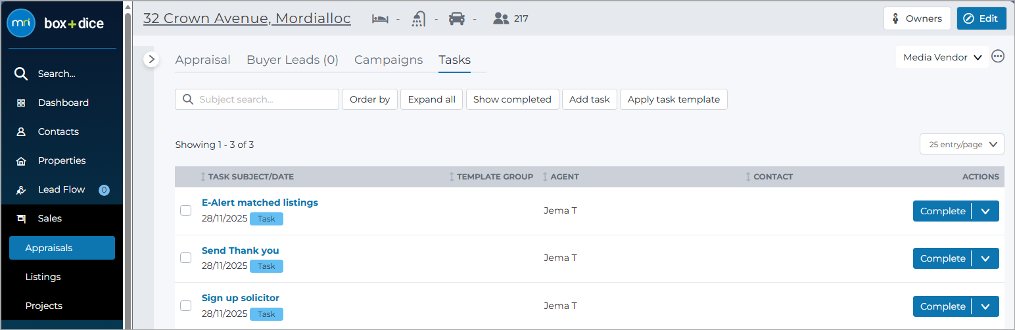Click the people icon beside 217
The width and height of the screenshot is (1015, 330).
[x=501, y=18]
